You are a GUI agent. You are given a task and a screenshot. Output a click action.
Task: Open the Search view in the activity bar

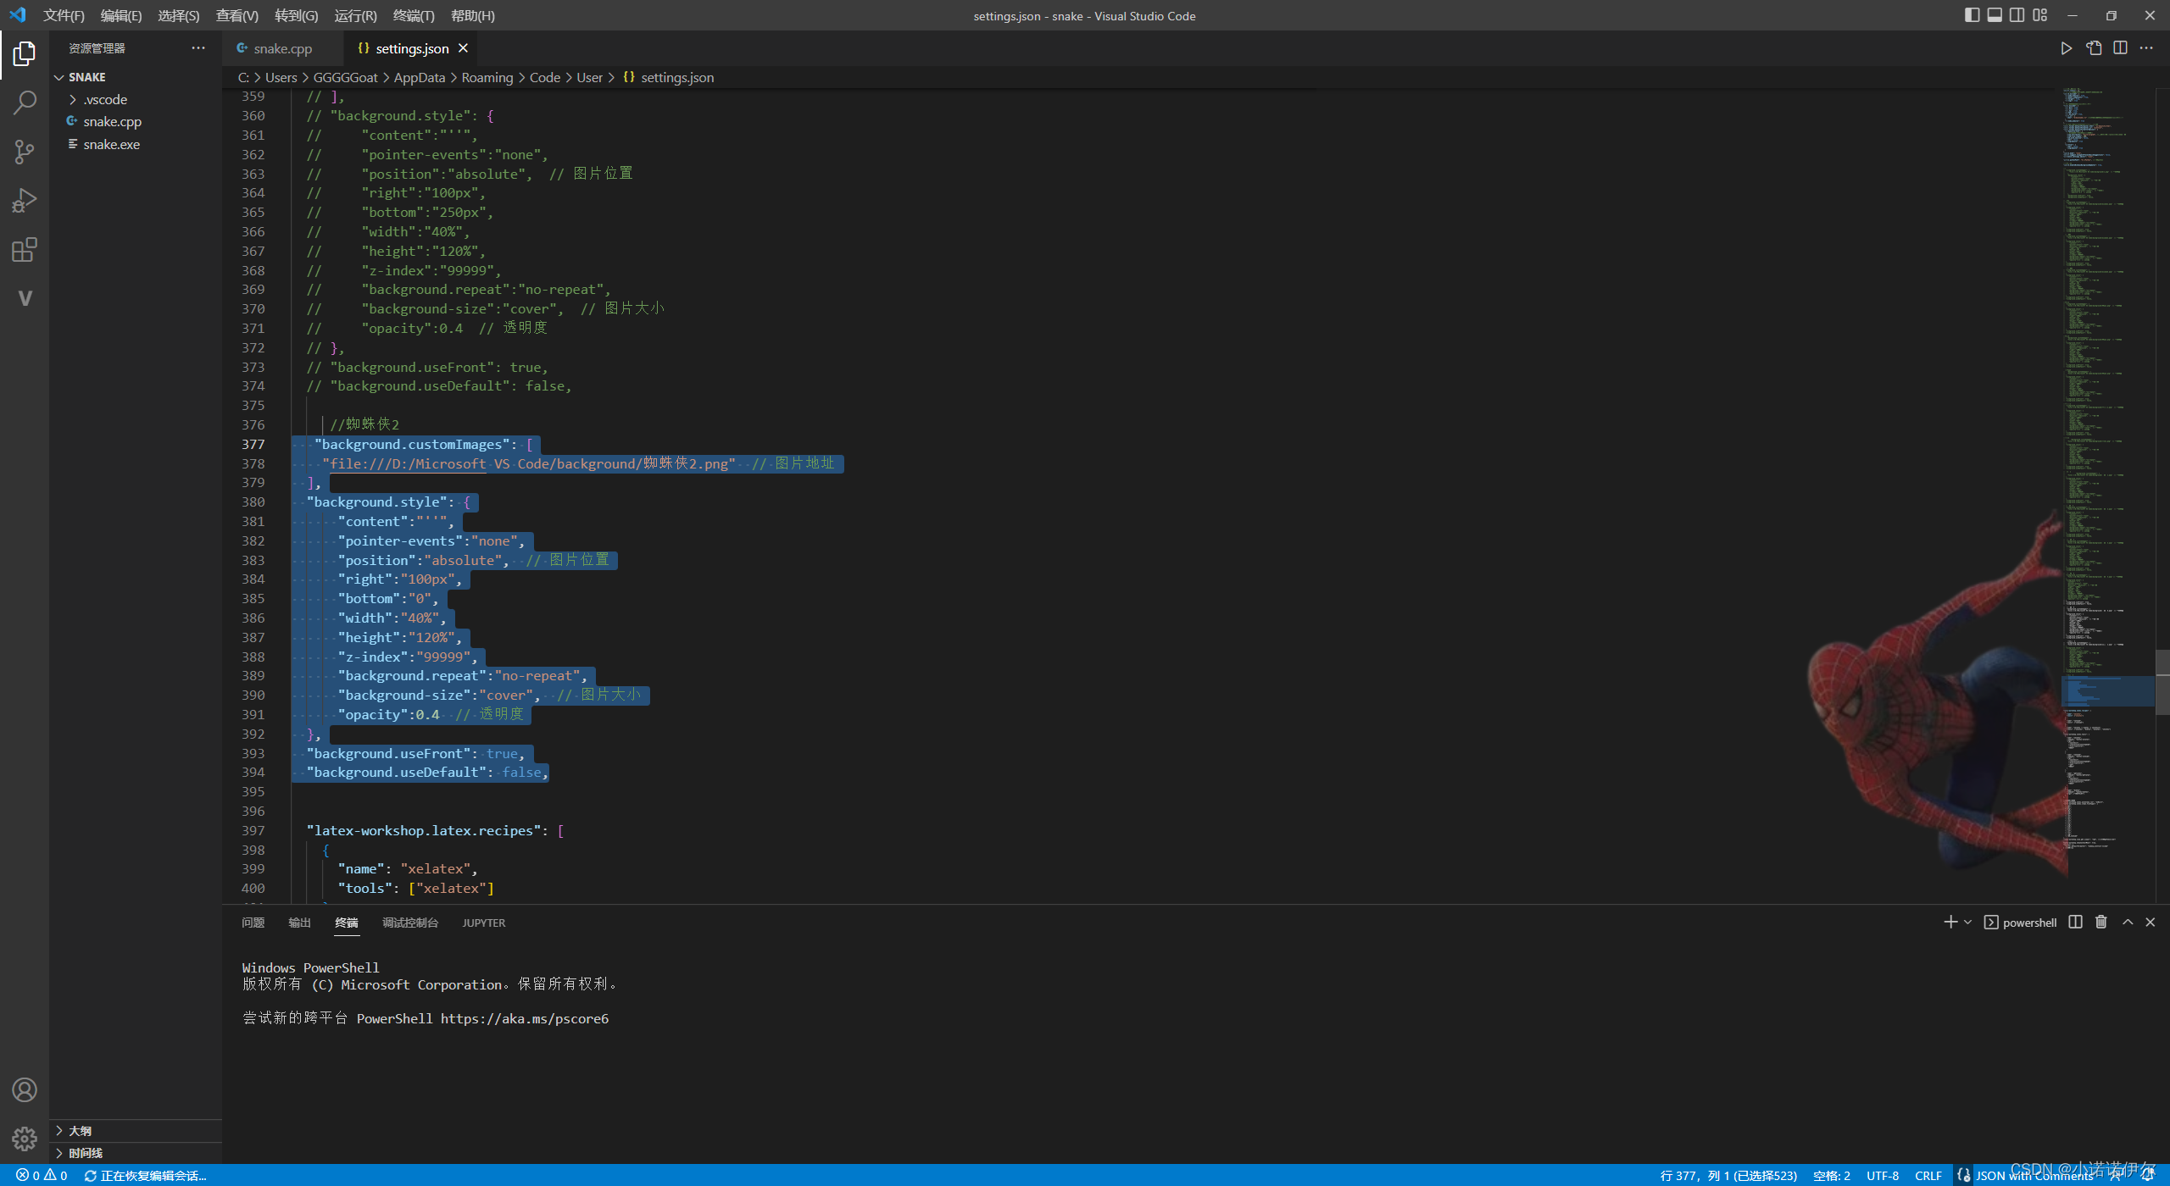coord(25,102)
